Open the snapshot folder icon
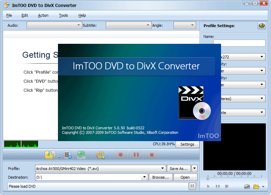271x195 pixels. (256, 187)
